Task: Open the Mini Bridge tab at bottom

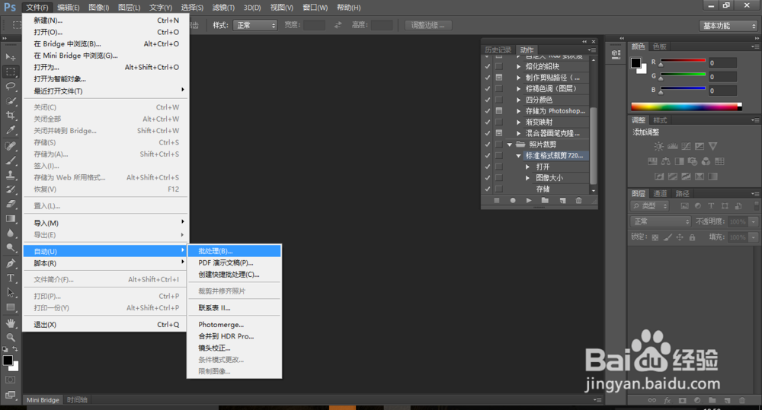Action: 43,400
